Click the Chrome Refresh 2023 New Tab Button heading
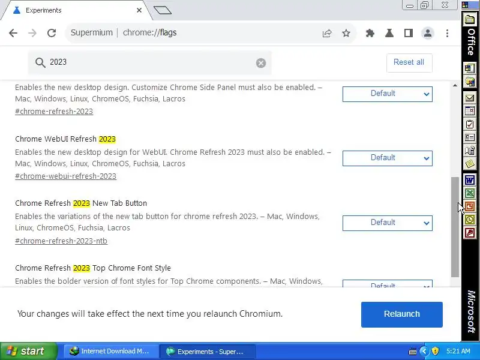This screenshot has height=360, width=480. tap(81, 203)
